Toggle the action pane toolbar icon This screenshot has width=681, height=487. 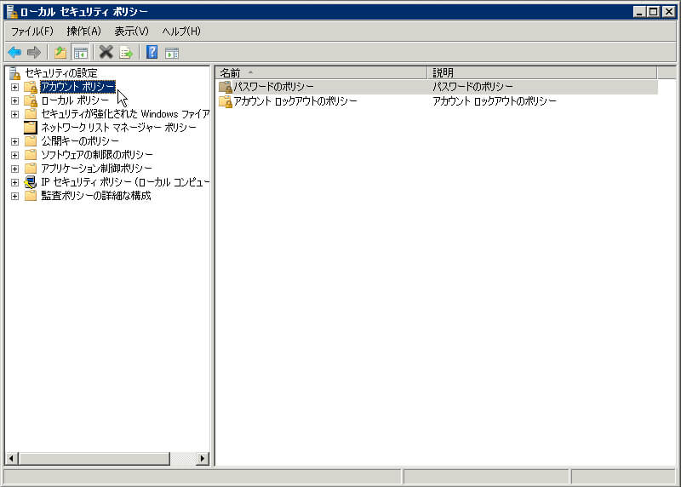172,53
